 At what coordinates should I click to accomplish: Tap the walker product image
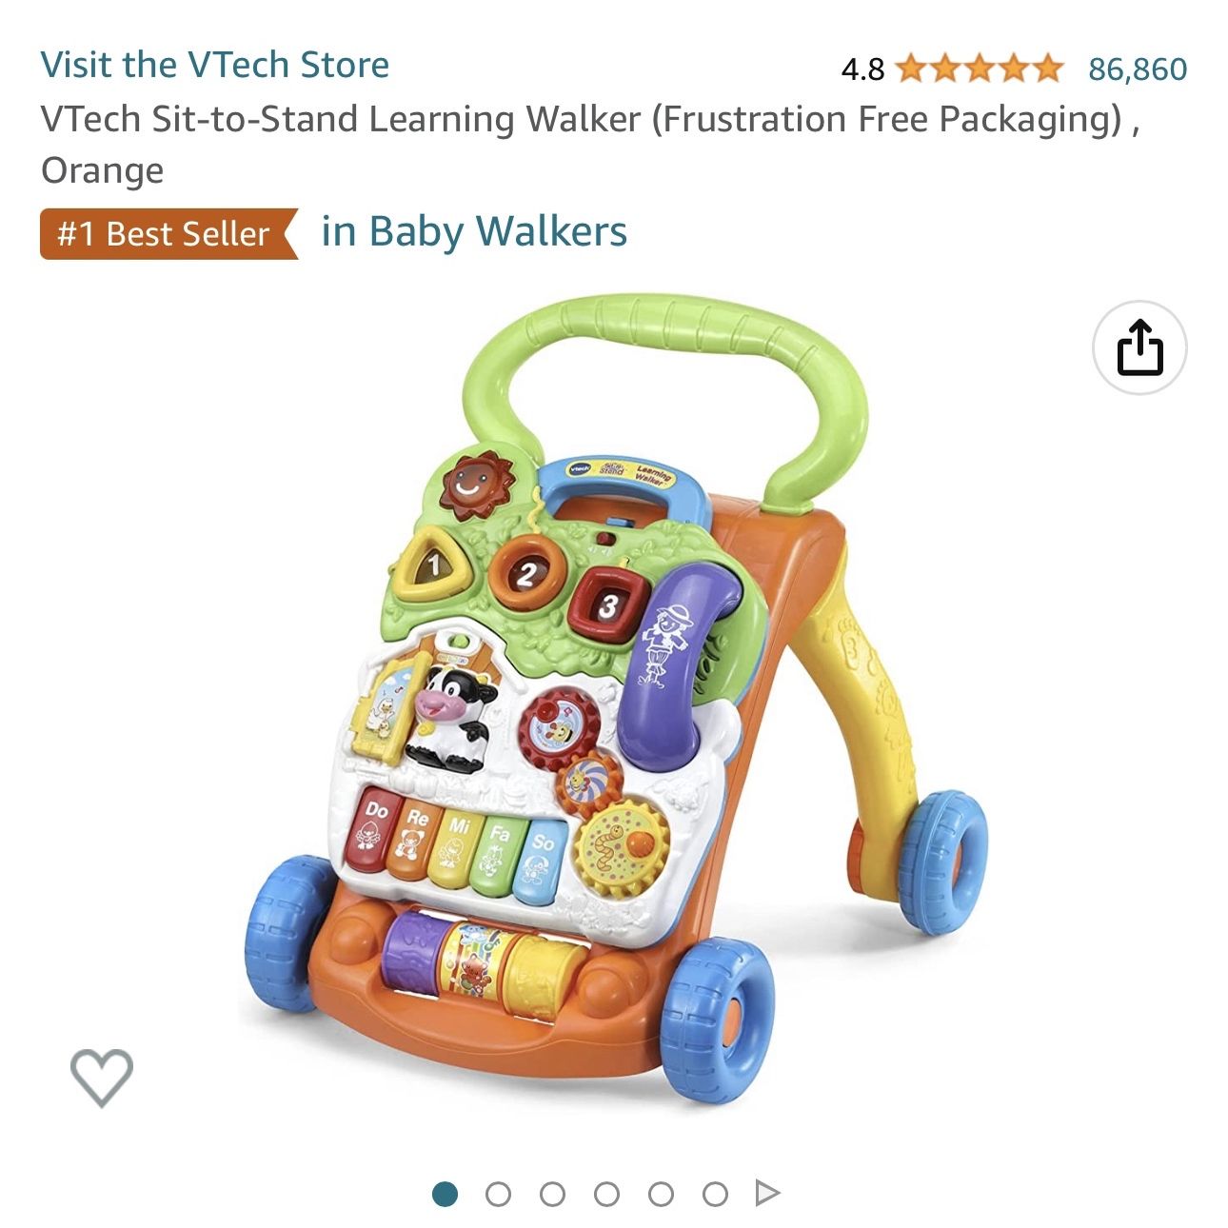click(614, 700)
